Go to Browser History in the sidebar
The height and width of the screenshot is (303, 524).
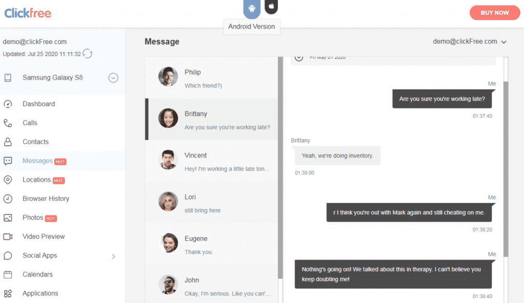46,199
